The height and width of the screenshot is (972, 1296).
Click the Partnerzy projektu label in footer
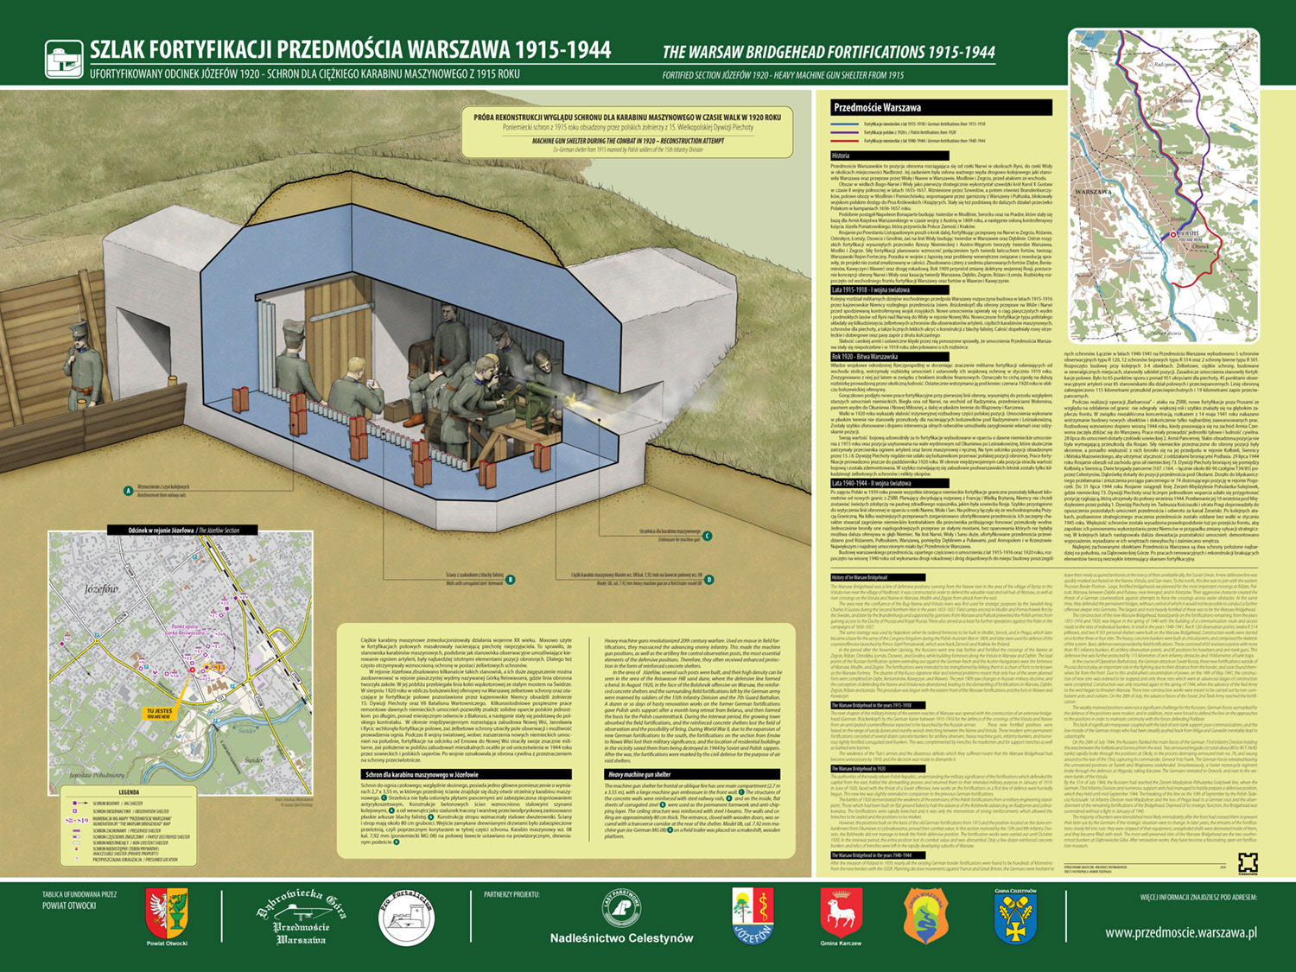point(511,895)
